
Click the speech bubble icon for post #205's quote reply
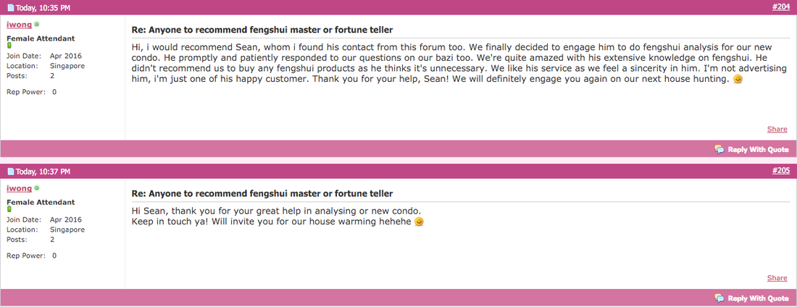tap(719, 298)
